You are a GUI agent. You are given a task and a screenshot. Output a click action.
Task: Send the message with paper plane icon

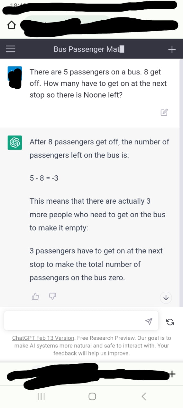(149, 321)
